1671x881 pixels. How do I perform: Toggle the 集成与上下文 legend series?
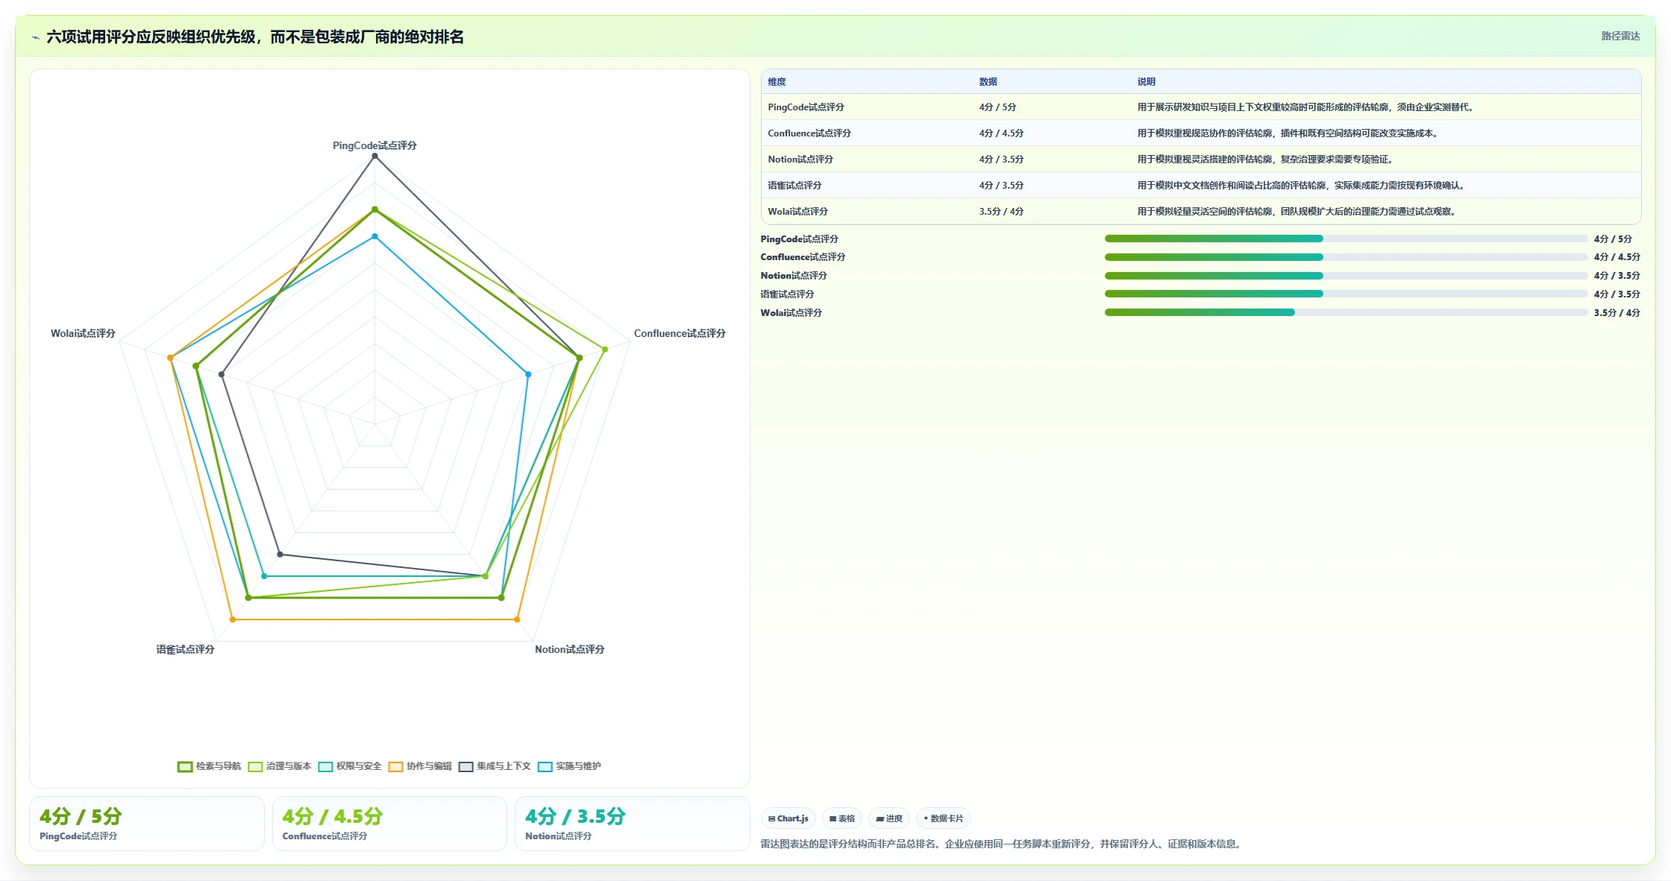[x=495, y=766]
